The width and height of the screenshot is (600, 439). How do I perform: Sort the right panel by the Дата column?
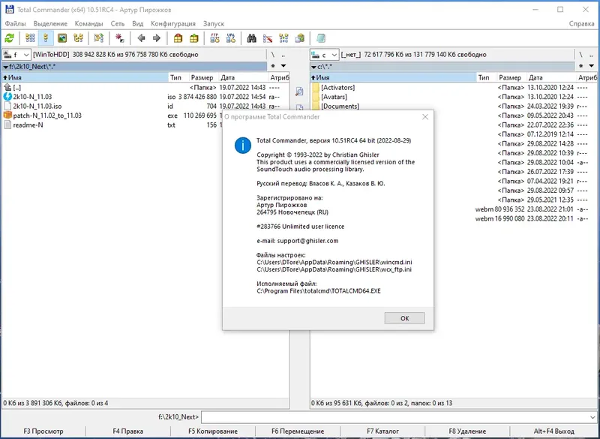pyautogui.click(x=550, y=78)
